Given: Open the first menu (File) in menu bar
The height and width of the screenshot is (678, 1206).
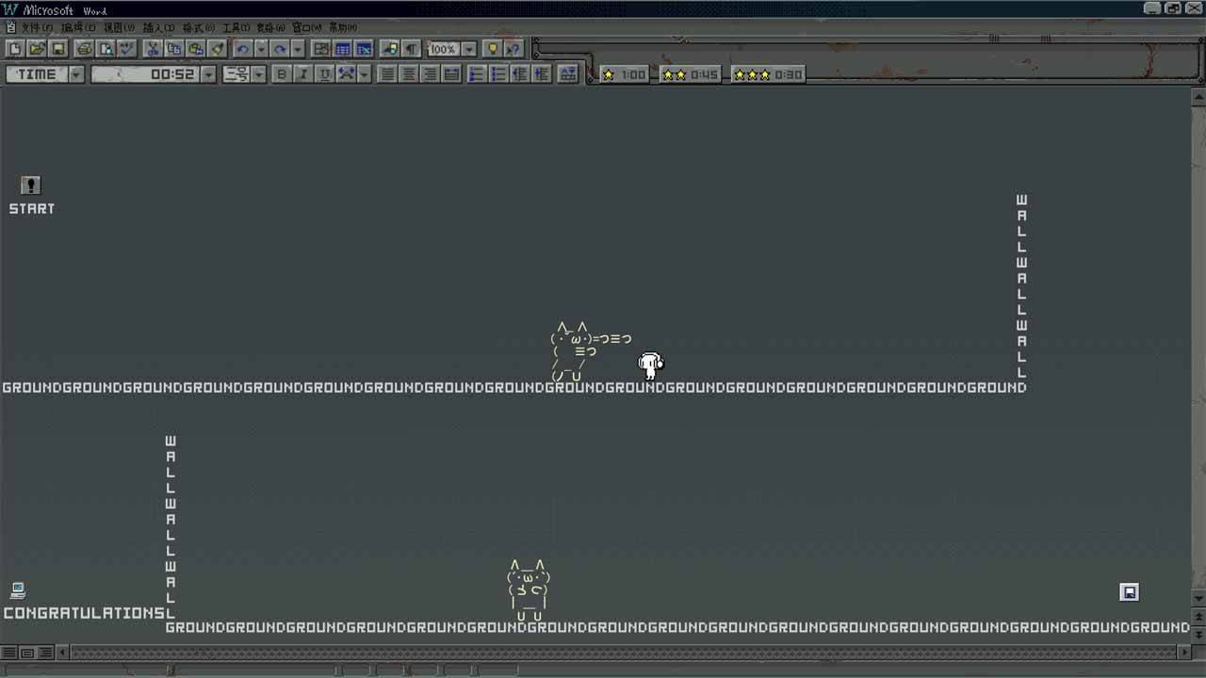Looking at the screenshot, I should [38, 27].
